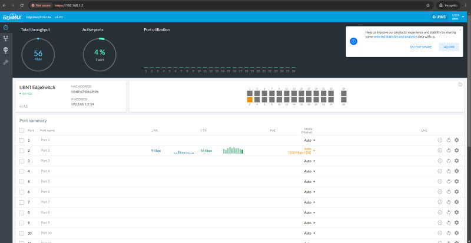This screenshot has height=243, width=471.
Task: Select the orange active port 2 square
Action: pyautogui.click(x=250, y=99)
